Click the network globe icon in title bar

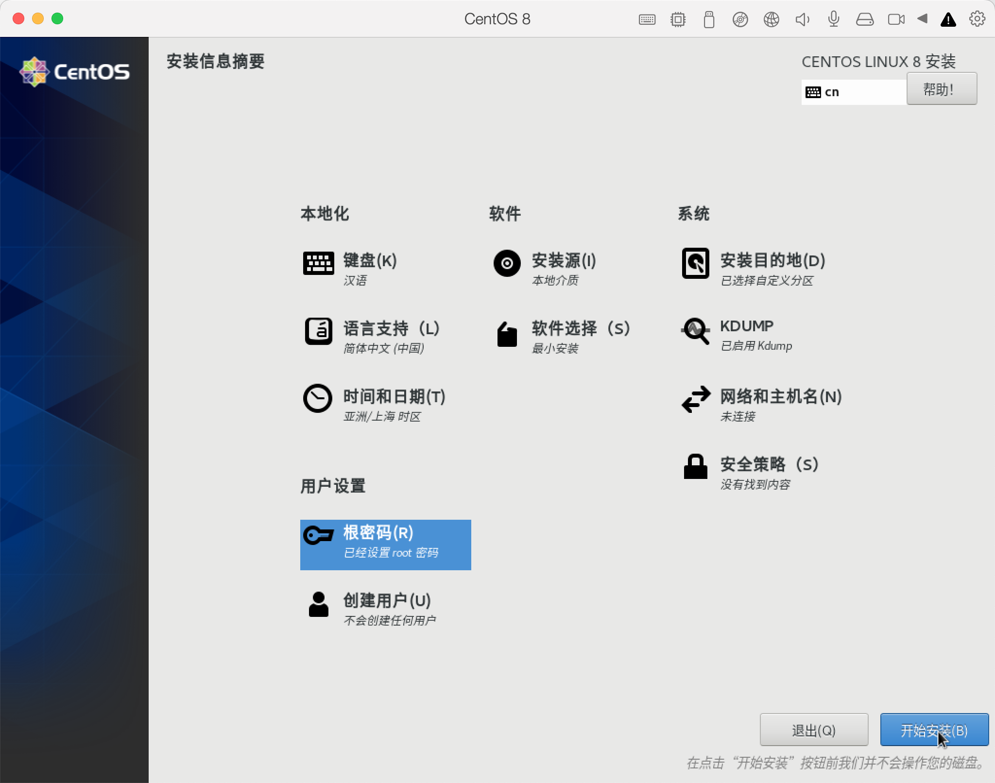[771, 19]
